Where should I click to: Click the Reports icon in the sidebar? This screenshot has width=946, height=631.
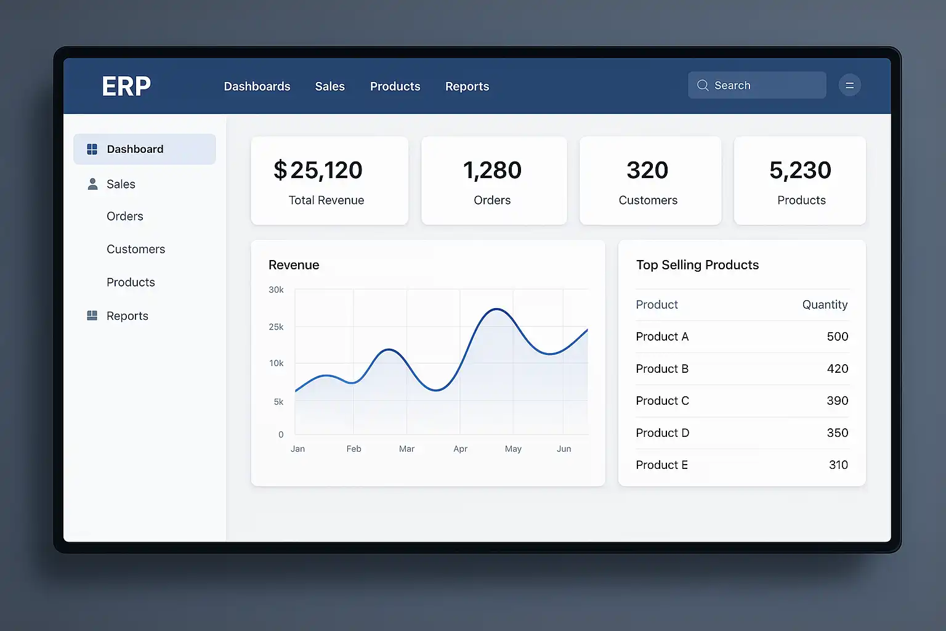92,315
